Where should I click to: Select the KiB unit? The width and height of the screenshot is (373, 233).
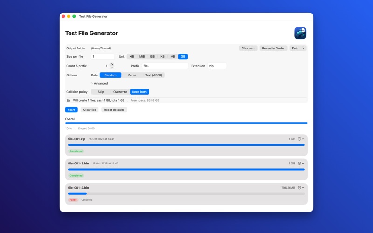(x=131, y=56)
